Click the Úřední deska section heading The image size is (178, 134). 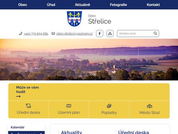point(133,132)
